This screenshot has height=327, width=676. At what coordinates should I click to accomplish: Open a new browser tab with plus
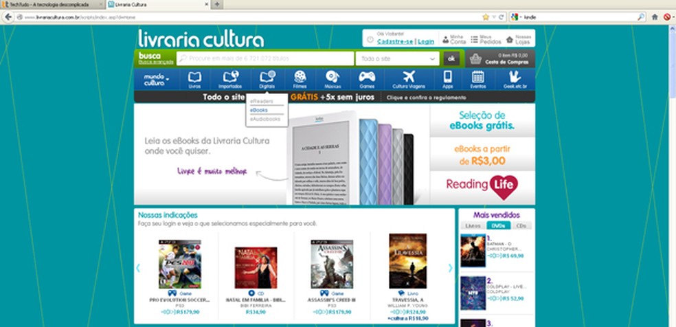click(x=217, y=4)
